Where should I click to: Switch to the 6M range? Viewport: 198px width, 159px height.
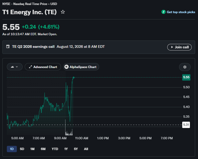pyautogui.click(x=43, y=149)
